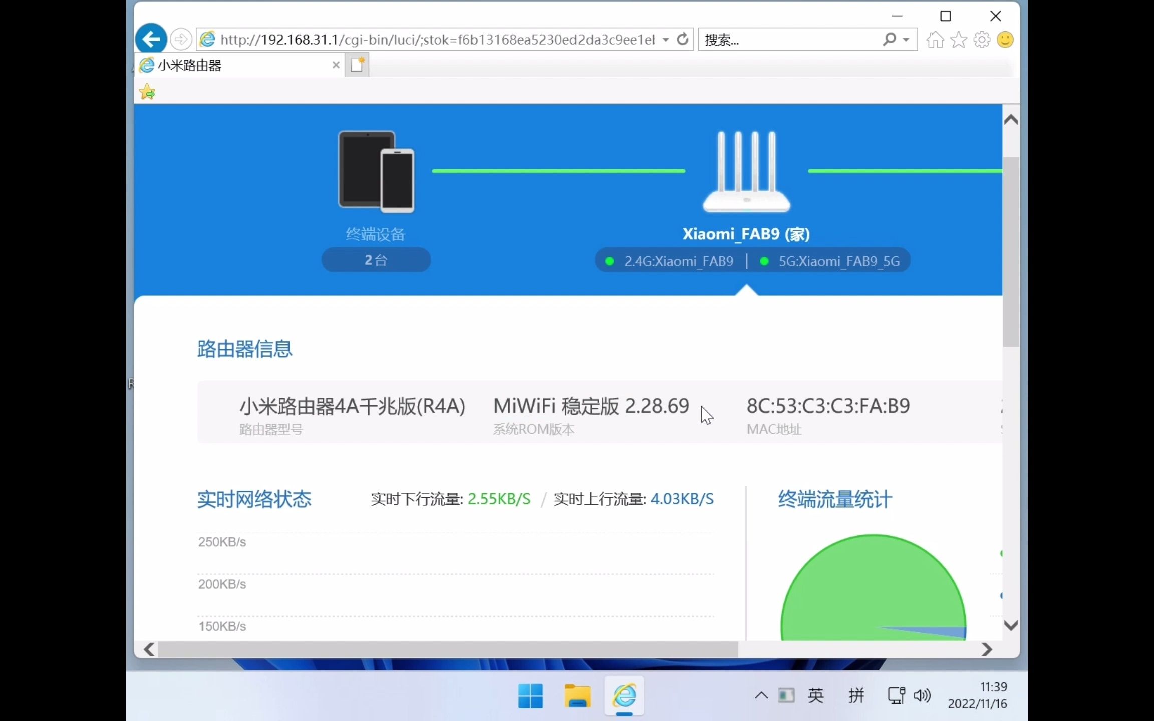Click the smiley feedback icon
This screenshot has width=1154, height=721.
click(x=1005, y=40)
